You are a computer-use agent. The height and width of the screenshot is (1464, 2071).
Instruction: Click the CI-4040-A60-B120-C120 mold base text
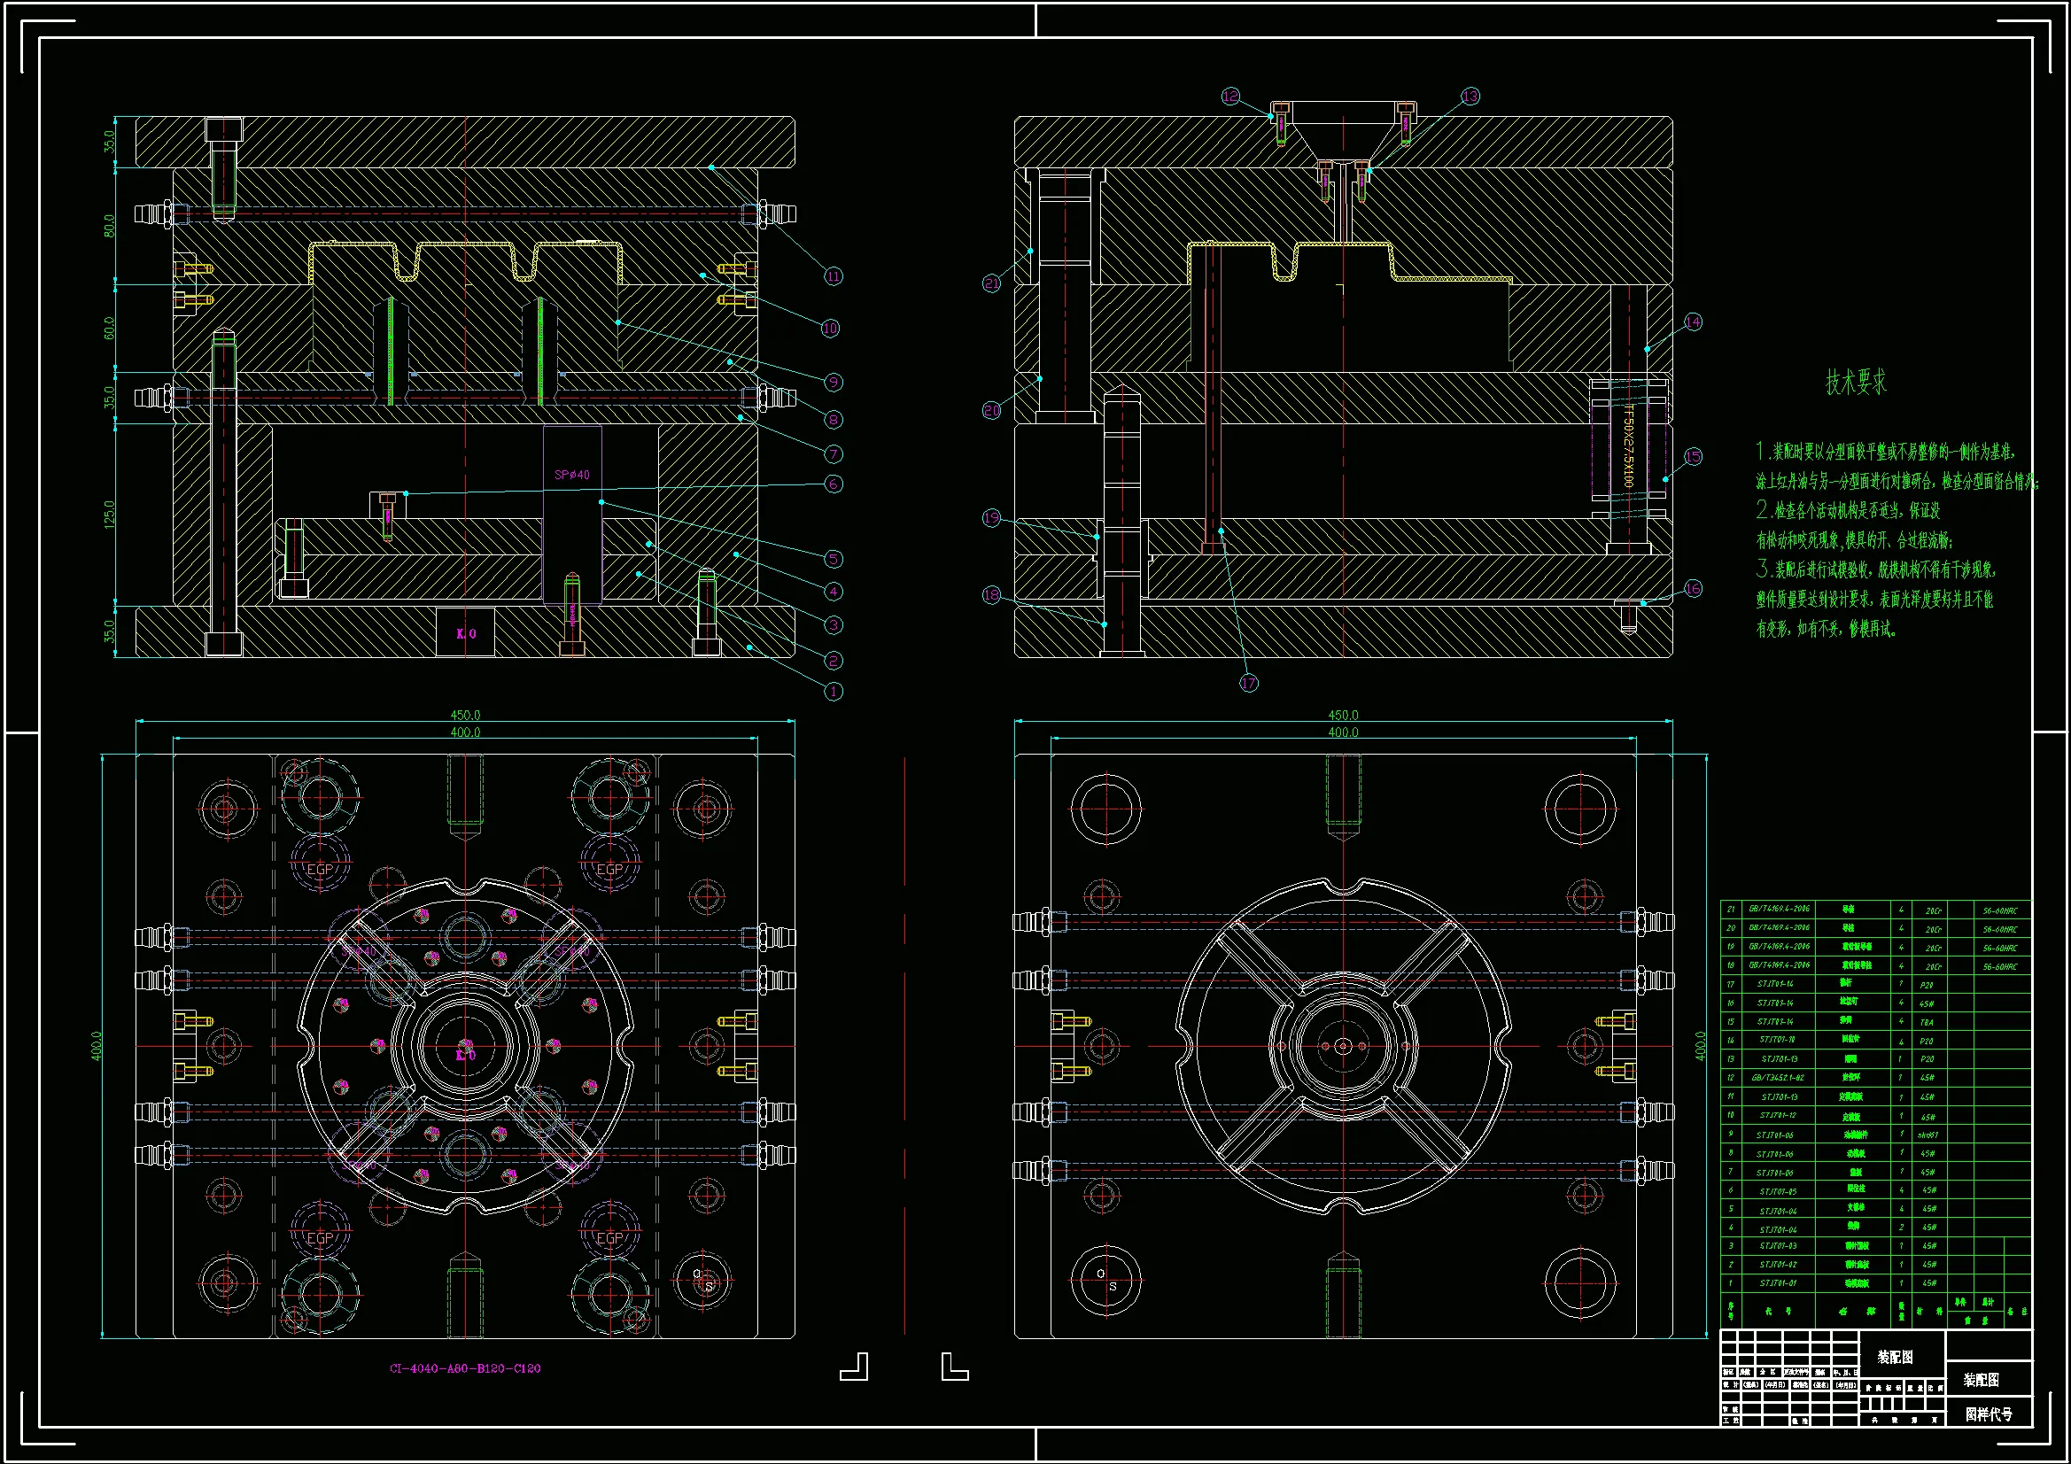pyautogui.click(x=465, y=1368)
